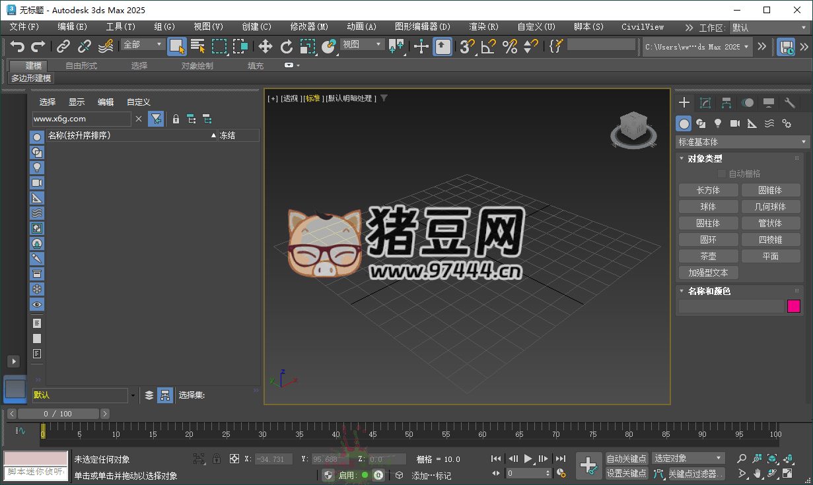Collapse the 对象类型 rollout

click(705, 158)
